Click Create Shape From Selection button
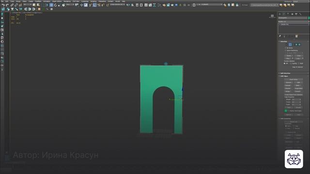This screenshot has height=174, width=310. (294, 95)
